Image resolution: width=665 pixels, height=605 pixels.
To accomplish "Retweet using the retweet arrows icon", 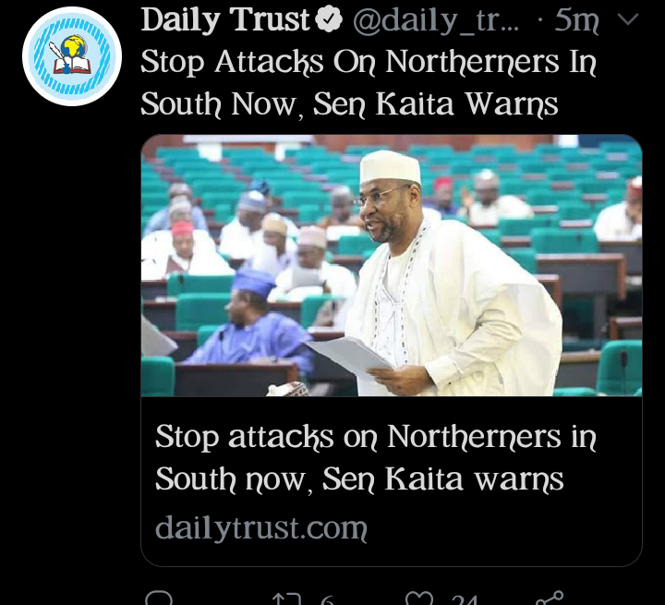I will pos(286,599).
